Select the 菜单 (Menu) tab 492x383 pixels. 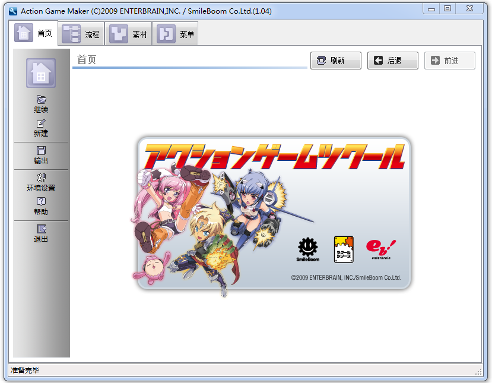(x=176, y=34)
